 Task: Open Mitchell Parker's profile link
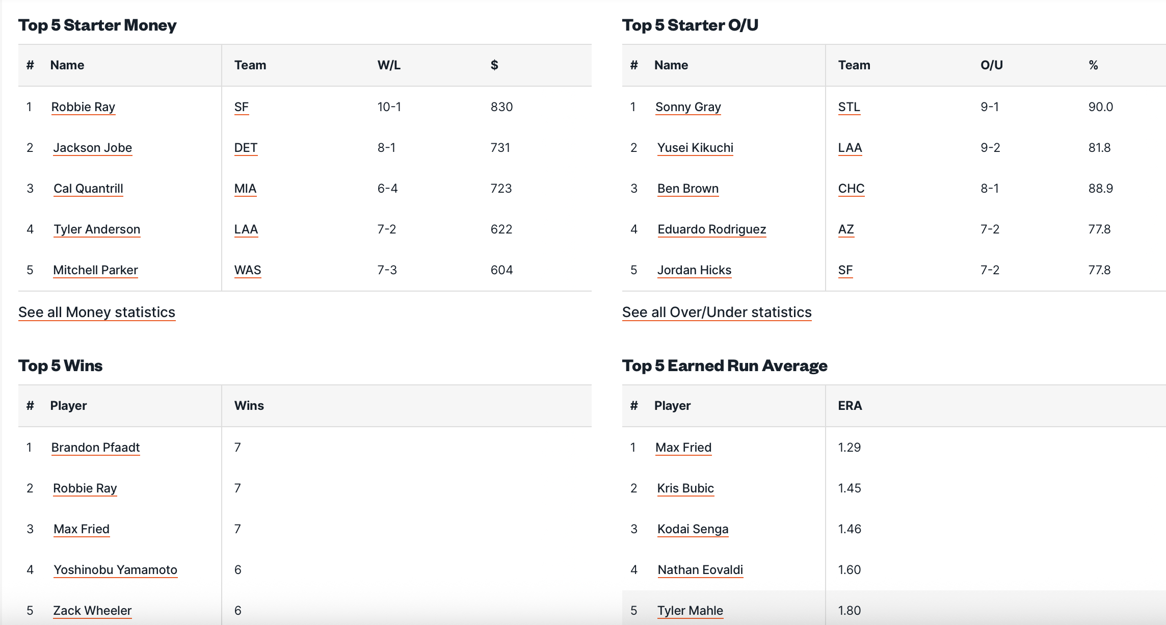pos(95,270)
